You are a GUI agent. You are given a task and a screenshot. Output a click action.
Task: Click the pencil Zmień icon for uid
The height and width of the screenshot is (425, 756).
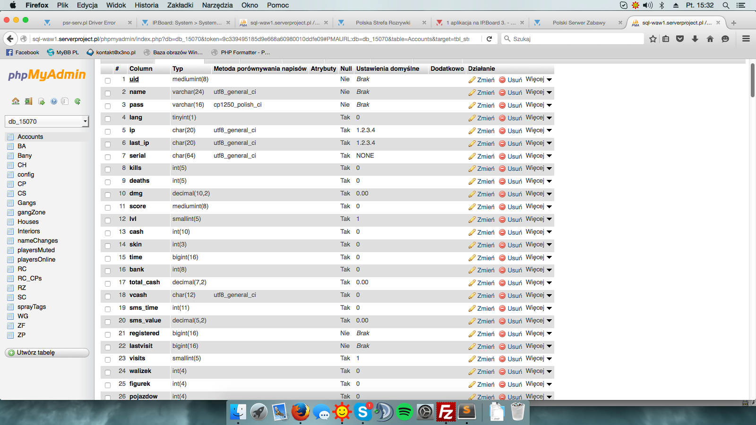[x=472, y=80]
